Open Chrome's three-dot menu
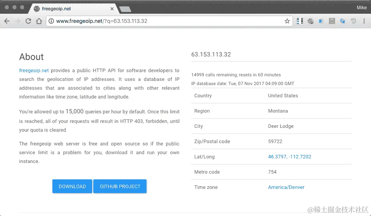 [x=364, y=21]
